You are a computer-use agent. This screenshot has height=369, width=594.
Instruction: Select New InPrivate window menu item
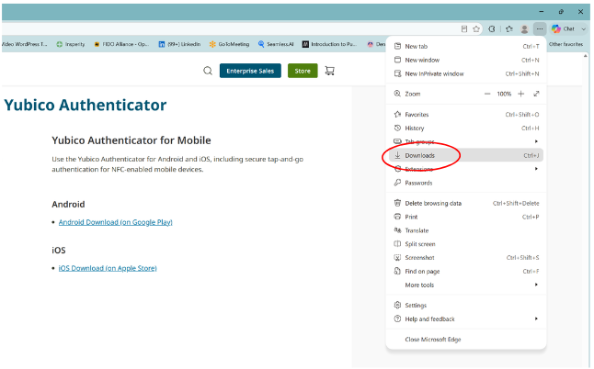click(466, 73)
